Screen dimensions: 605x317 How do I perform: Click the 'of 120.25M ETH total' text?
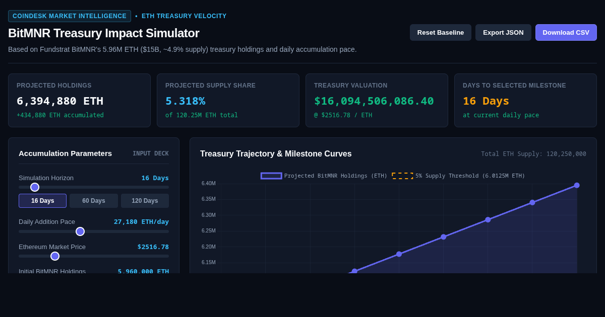pos(202,115)
